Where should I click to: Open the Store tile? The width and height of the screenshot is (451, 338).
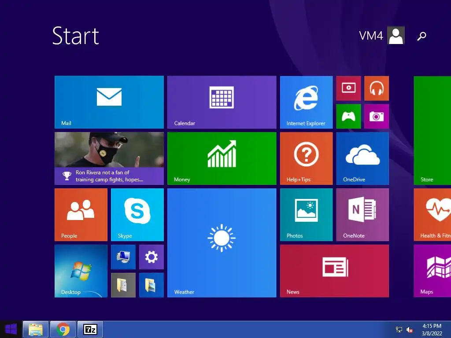tap(433, 130)
